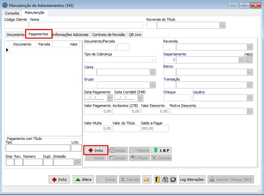The image size is (264, 195).
Task: Open Data Contábil date picker arrow
Action: coord(140,98)
